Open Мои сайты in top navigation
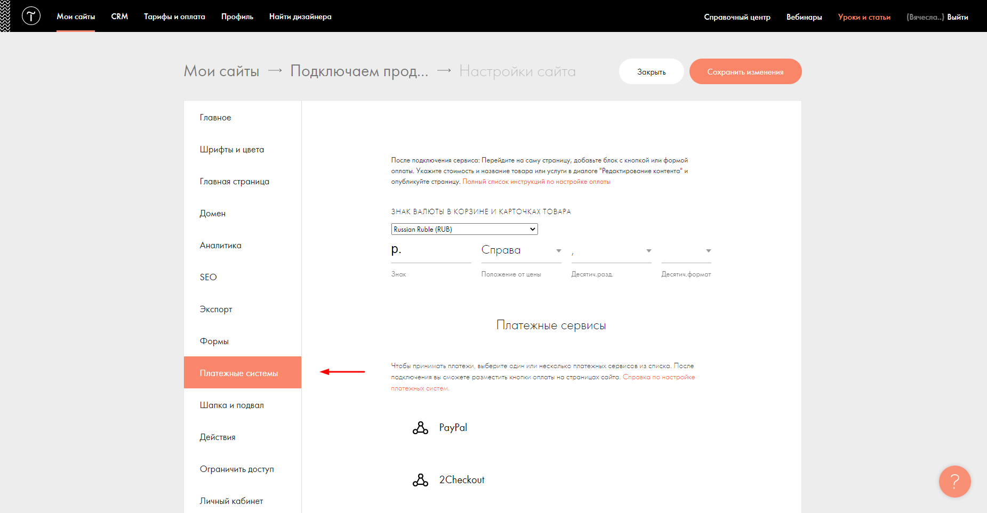This screenshot has width=987, height=513. click(x=76, y=17)
